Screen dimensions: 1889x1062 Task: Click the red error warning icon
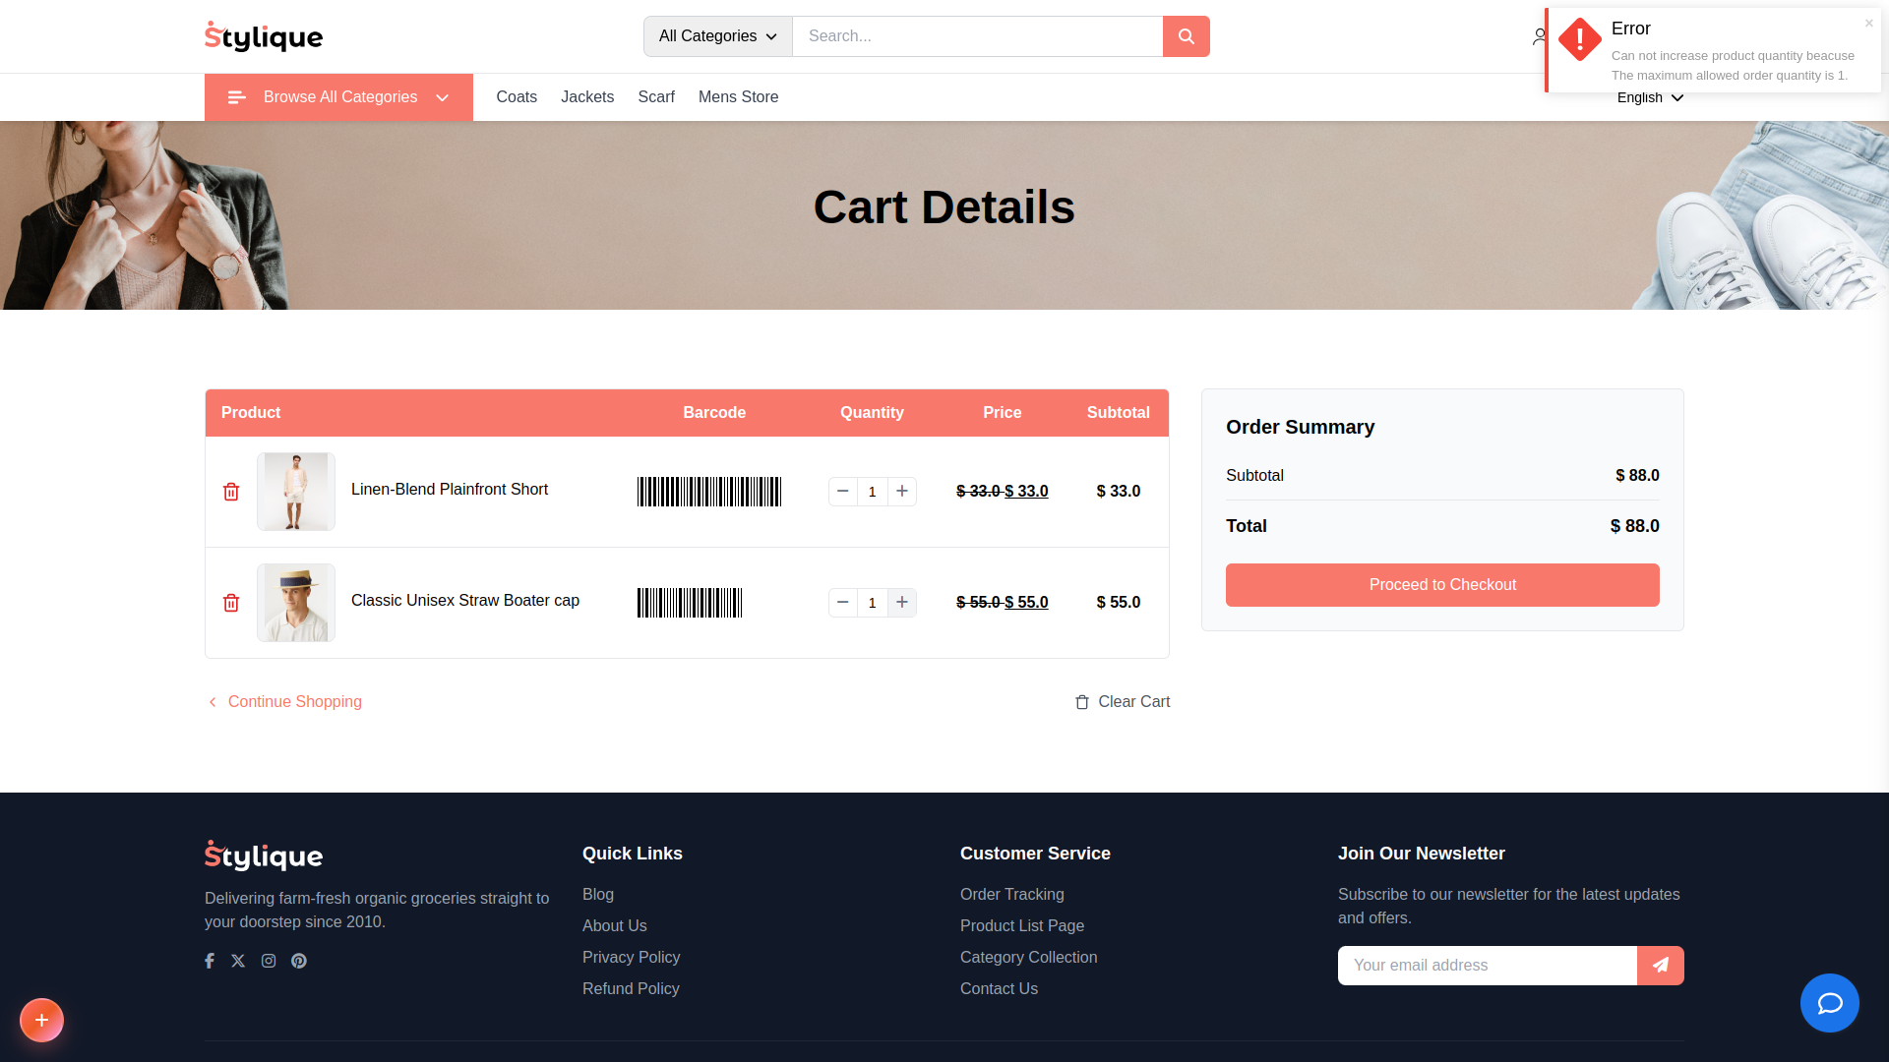1580,39
